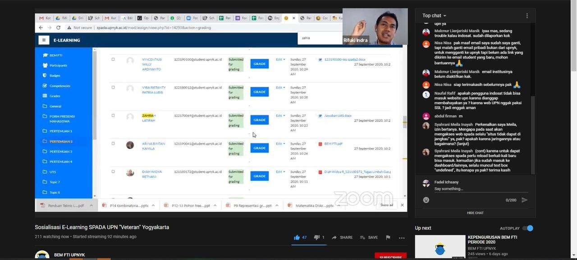
Task: Open file Jawaban UAS.docx
Action: (x=338, y=116)
